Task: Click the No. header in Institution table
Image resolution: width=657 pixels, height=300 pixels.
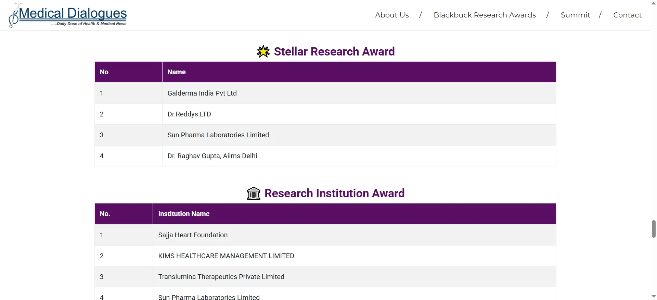Action: (124, 214)
